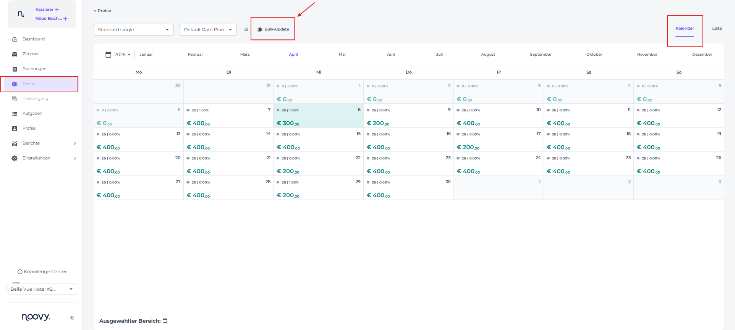Viewport: 735px width, 330px height.
Task: Click the Einstellungen gear icon
Action: coord(15,158)
